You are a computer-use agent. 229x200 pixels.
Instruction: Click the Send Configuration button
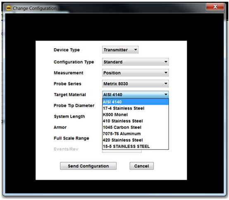point(88,166)
